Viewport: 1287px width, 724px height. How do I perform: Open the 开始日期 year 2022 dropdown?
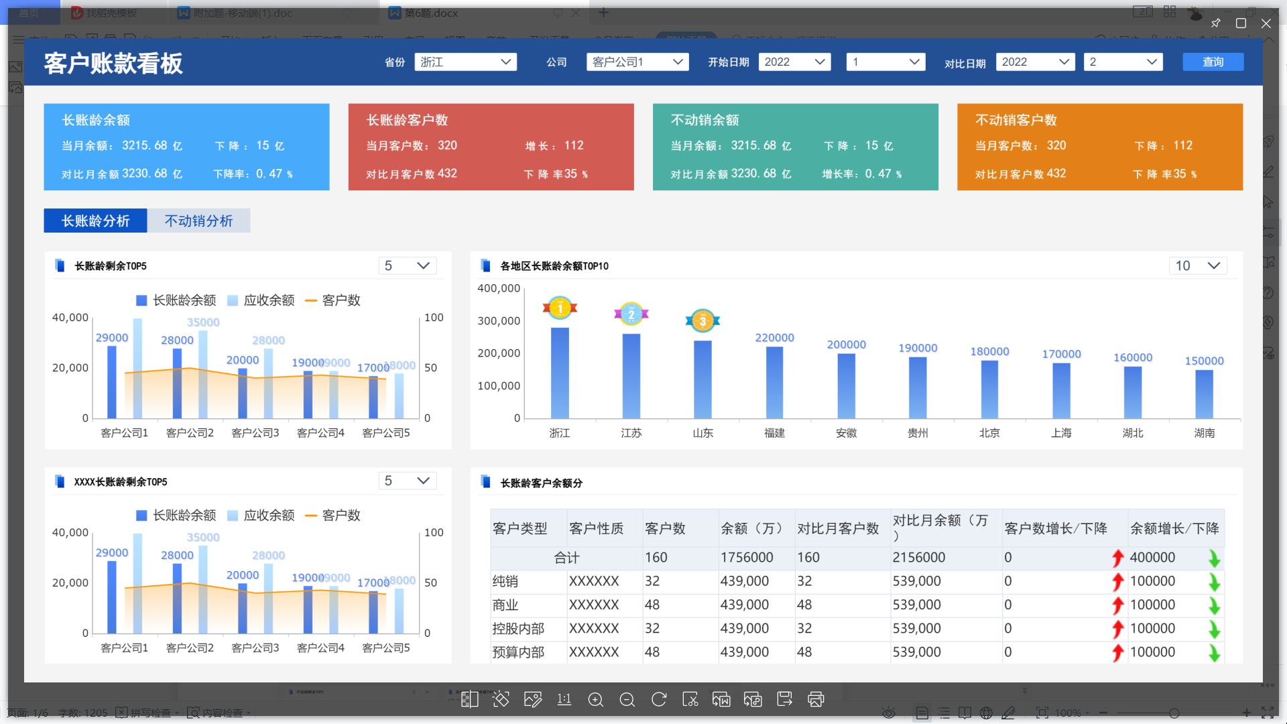(x=794, y=62)
